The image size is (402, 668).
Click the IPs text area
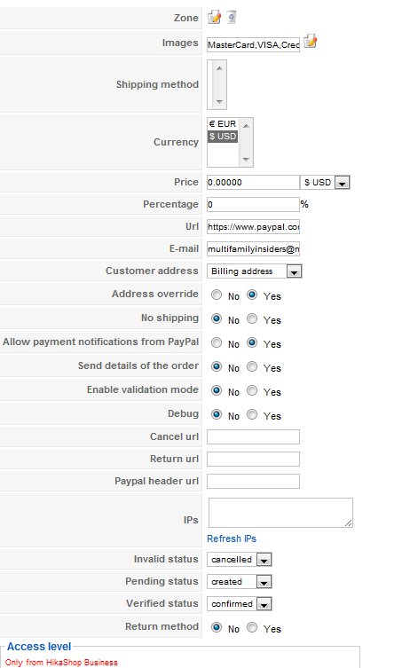click(x=280, y=513)
